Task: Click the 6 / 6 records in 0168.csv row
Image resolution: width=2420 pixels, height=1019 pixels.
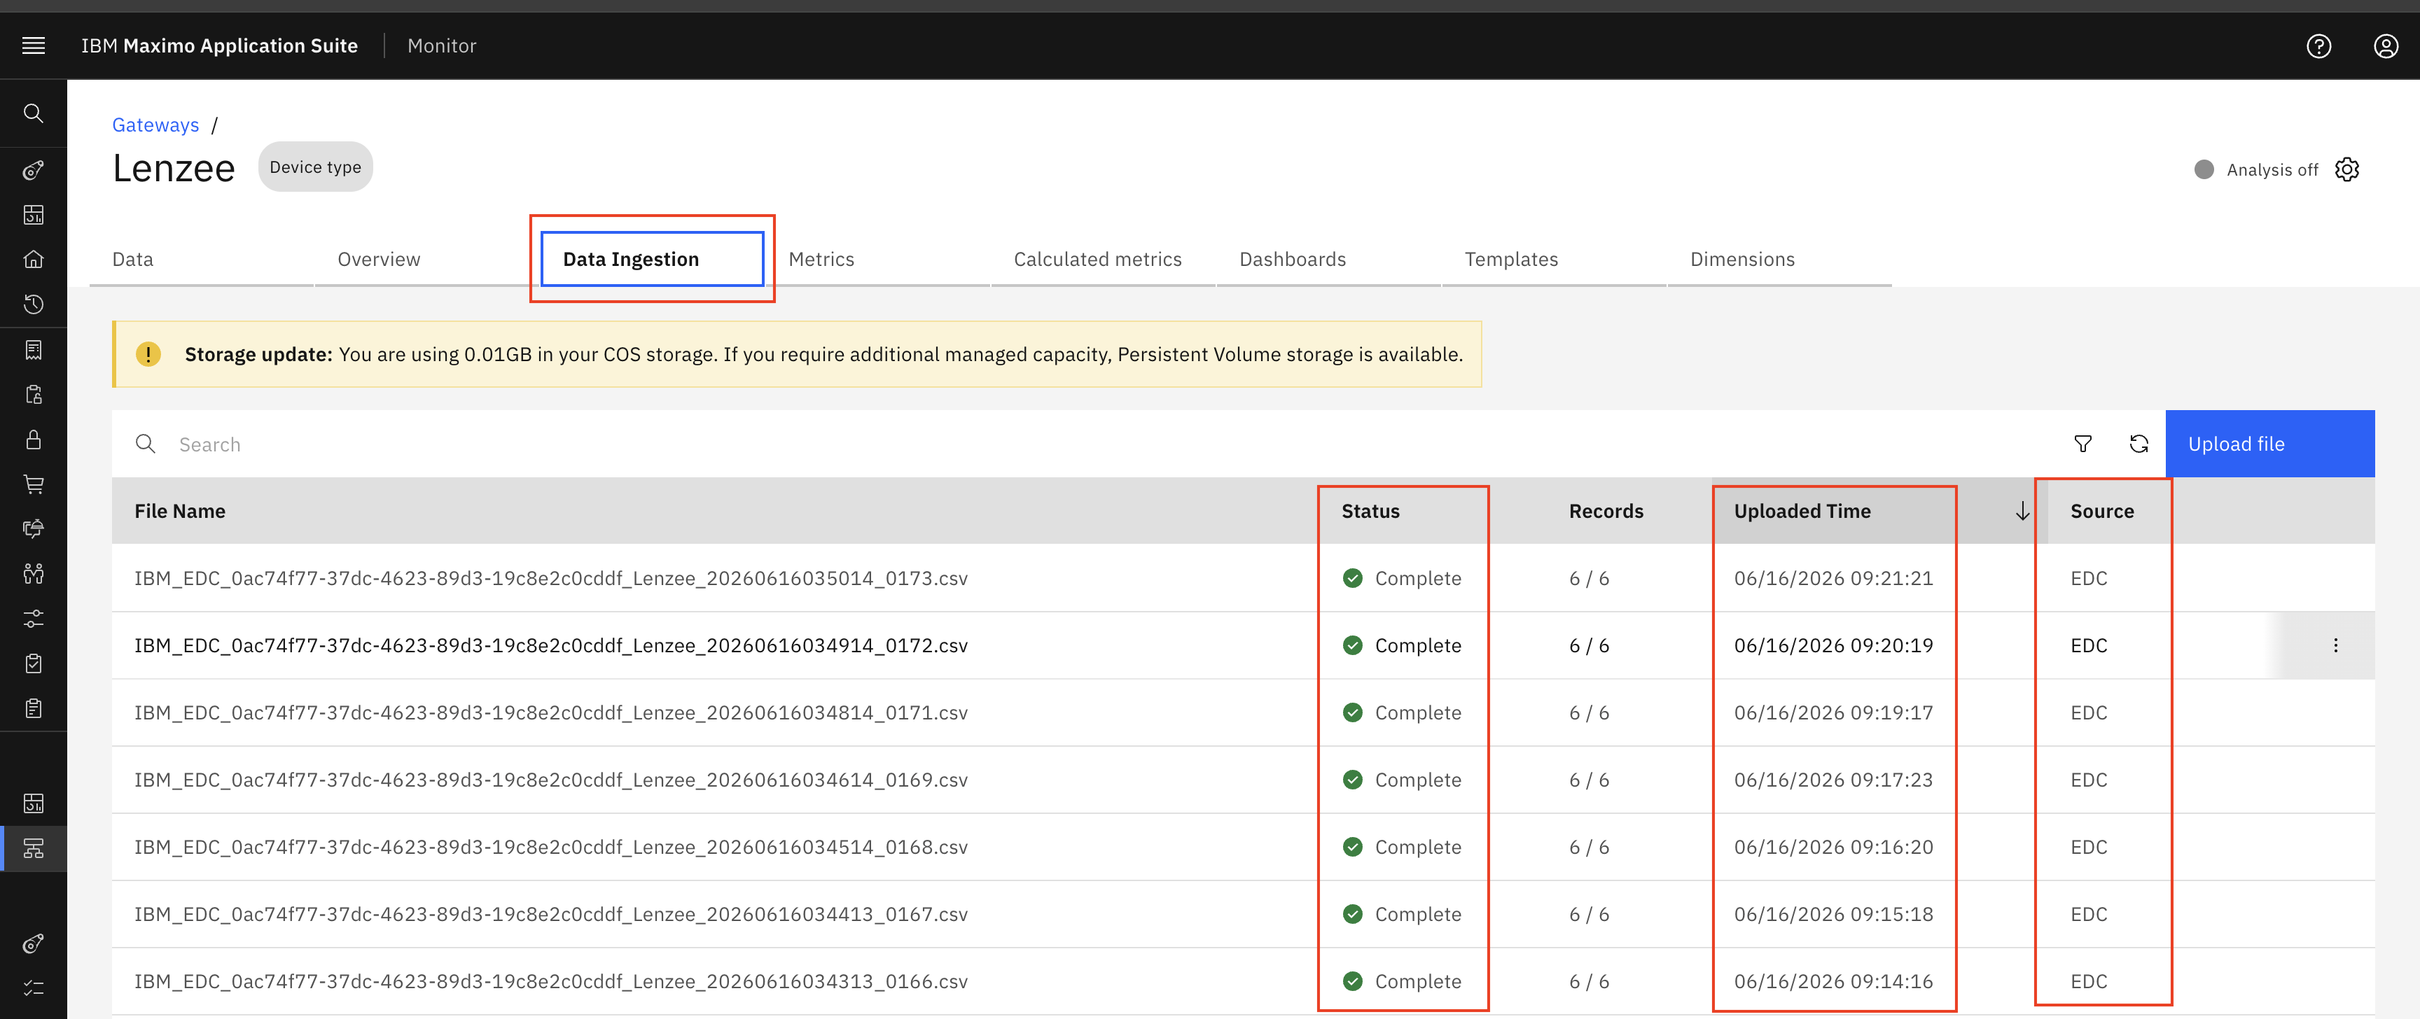Action: (x=1589, y=846)
